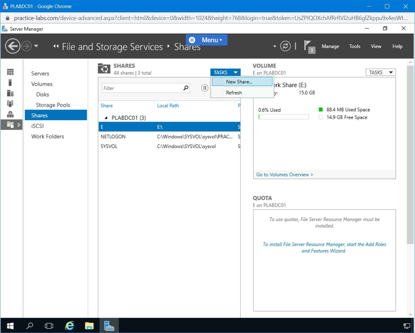Click the Server Manager taskbar icon
415x333 pixels.
(x=109, y=326)
